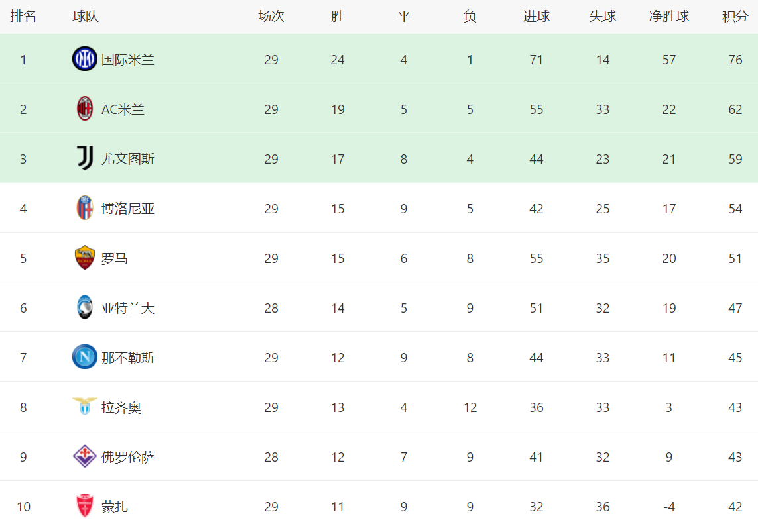Click the 场次 column header
This screenshot has width=758, height=528.
tap(271, 17)
